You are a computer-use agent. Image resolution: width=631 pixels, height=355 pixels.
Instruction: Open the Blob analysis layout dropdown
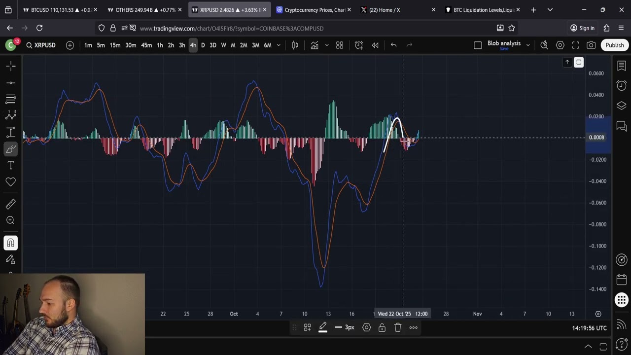(528, 45)
